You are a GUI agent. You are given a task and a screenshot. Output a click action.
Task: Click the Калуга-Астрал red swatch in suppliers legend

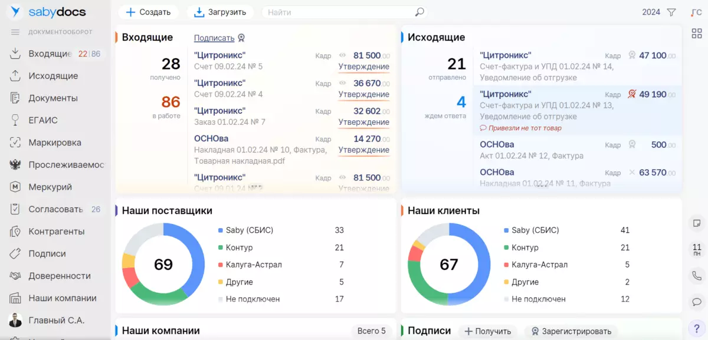[x=221, y=265]
